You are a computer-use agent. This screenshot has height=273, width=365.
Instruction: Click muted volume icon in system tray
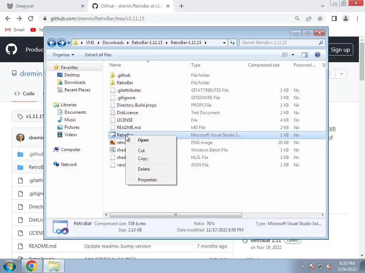[329, 267]
